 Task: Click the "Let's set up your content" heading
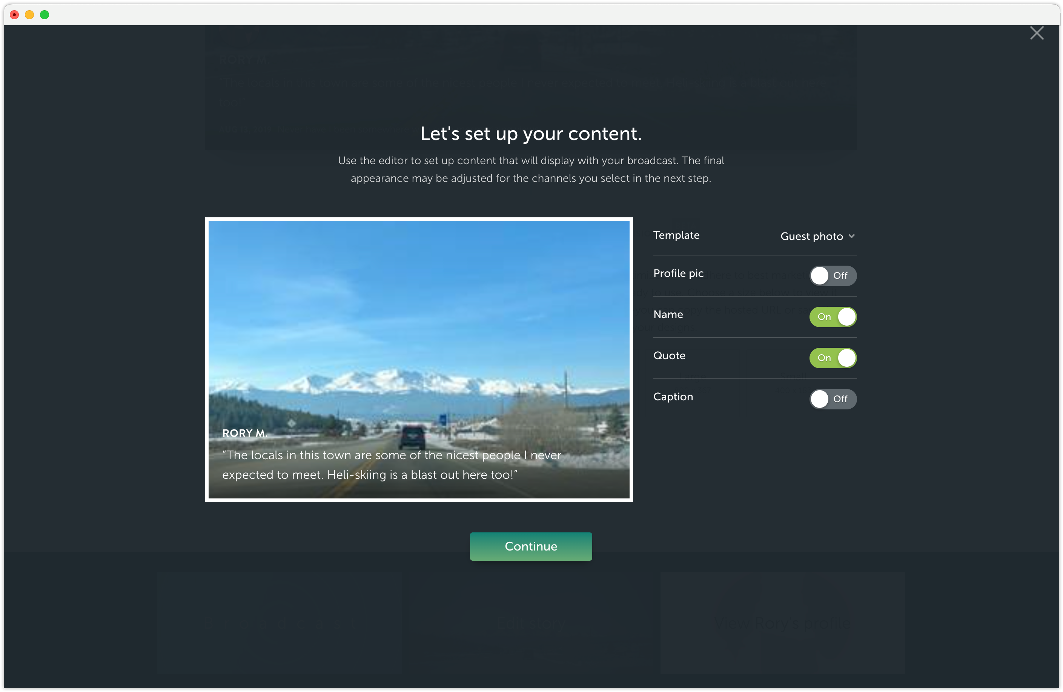click(x=531, y=134)
